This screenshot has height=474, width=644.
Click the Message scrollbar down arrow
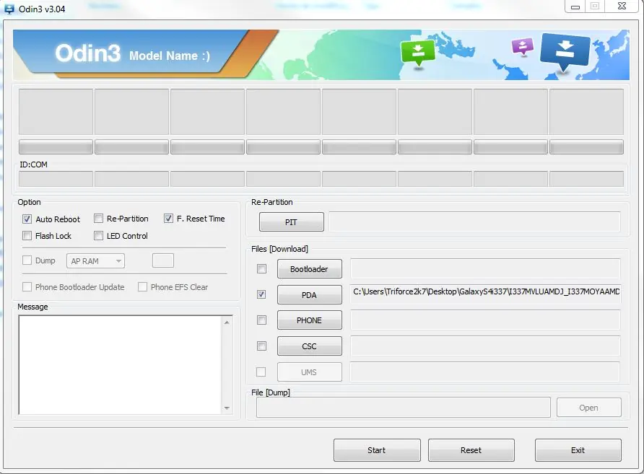coord(227,408)
